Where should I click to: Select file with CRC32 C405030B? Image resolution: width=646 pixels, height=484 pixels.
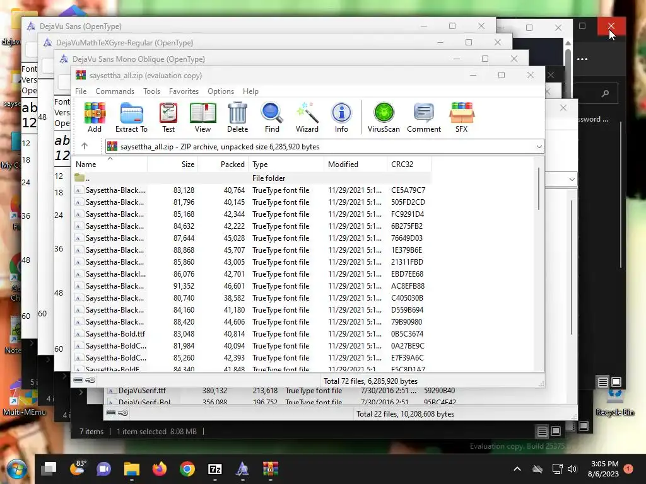[x=251, y=297]
